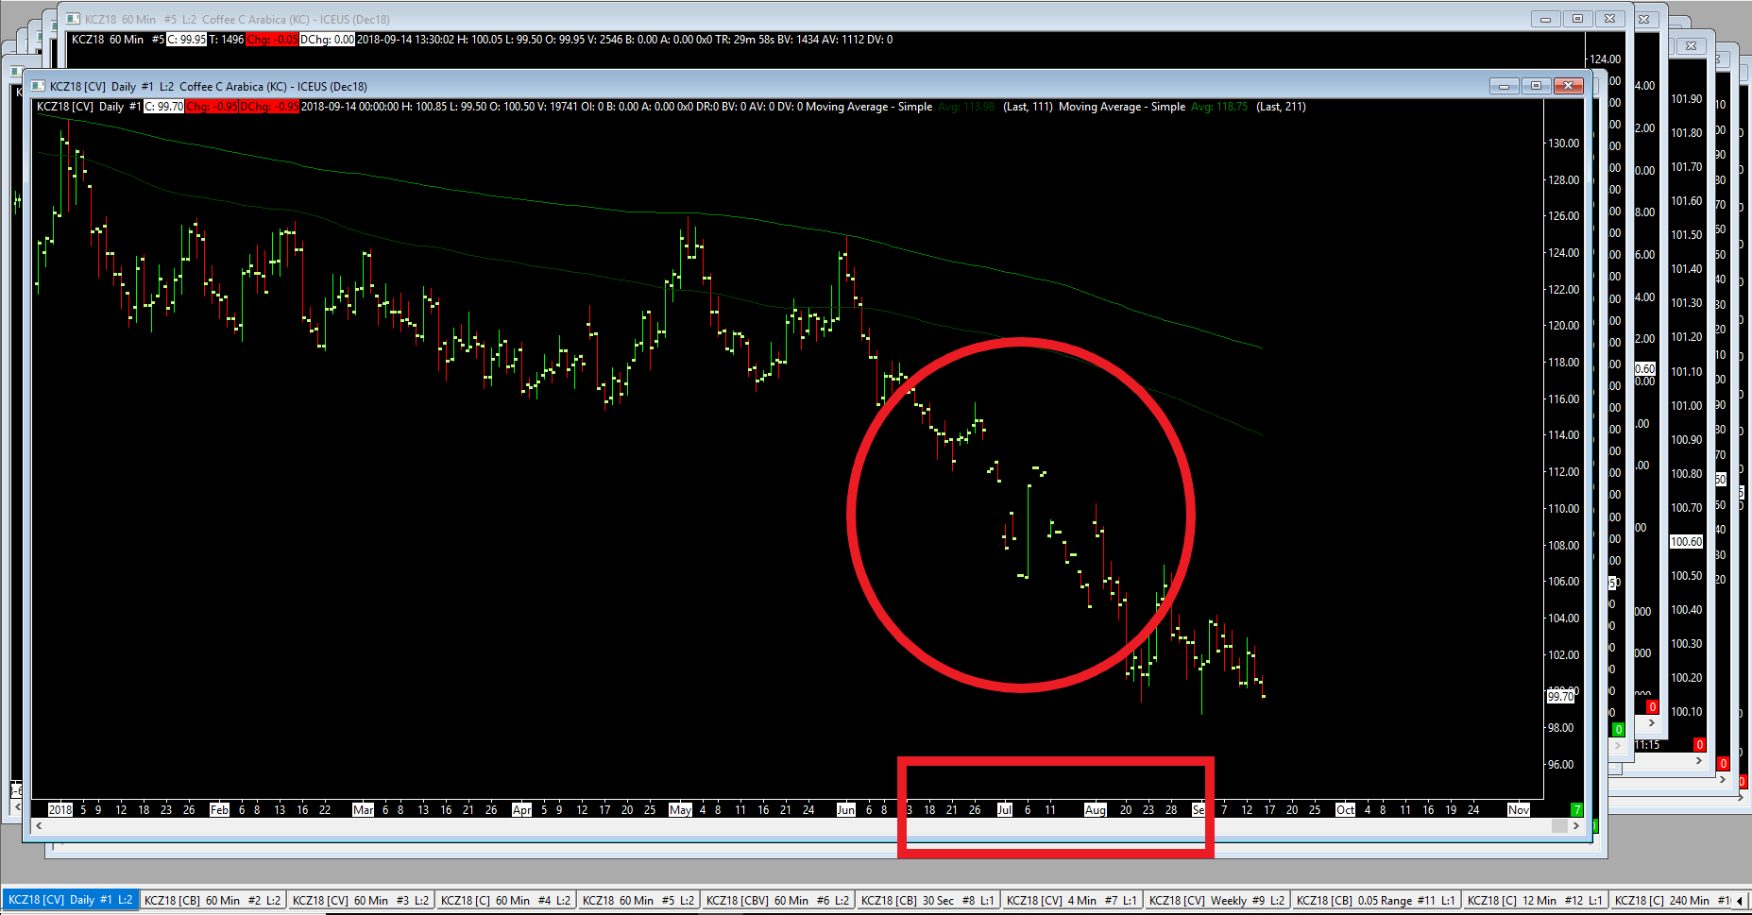
Task: Switch to the KCZ18 [CV] Daily #1 tab
Action: click(x=71, y=901)
